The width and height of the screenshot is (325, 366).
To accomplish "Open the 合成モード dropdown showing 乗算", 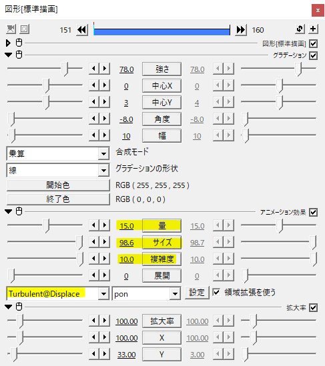I will (x=58, y=153).
